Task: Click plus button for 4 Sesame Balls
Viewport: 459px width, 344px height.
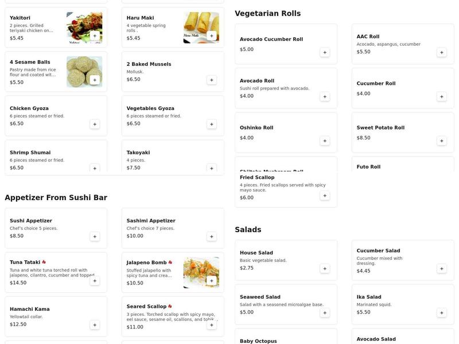Action: tap(95, 80)
